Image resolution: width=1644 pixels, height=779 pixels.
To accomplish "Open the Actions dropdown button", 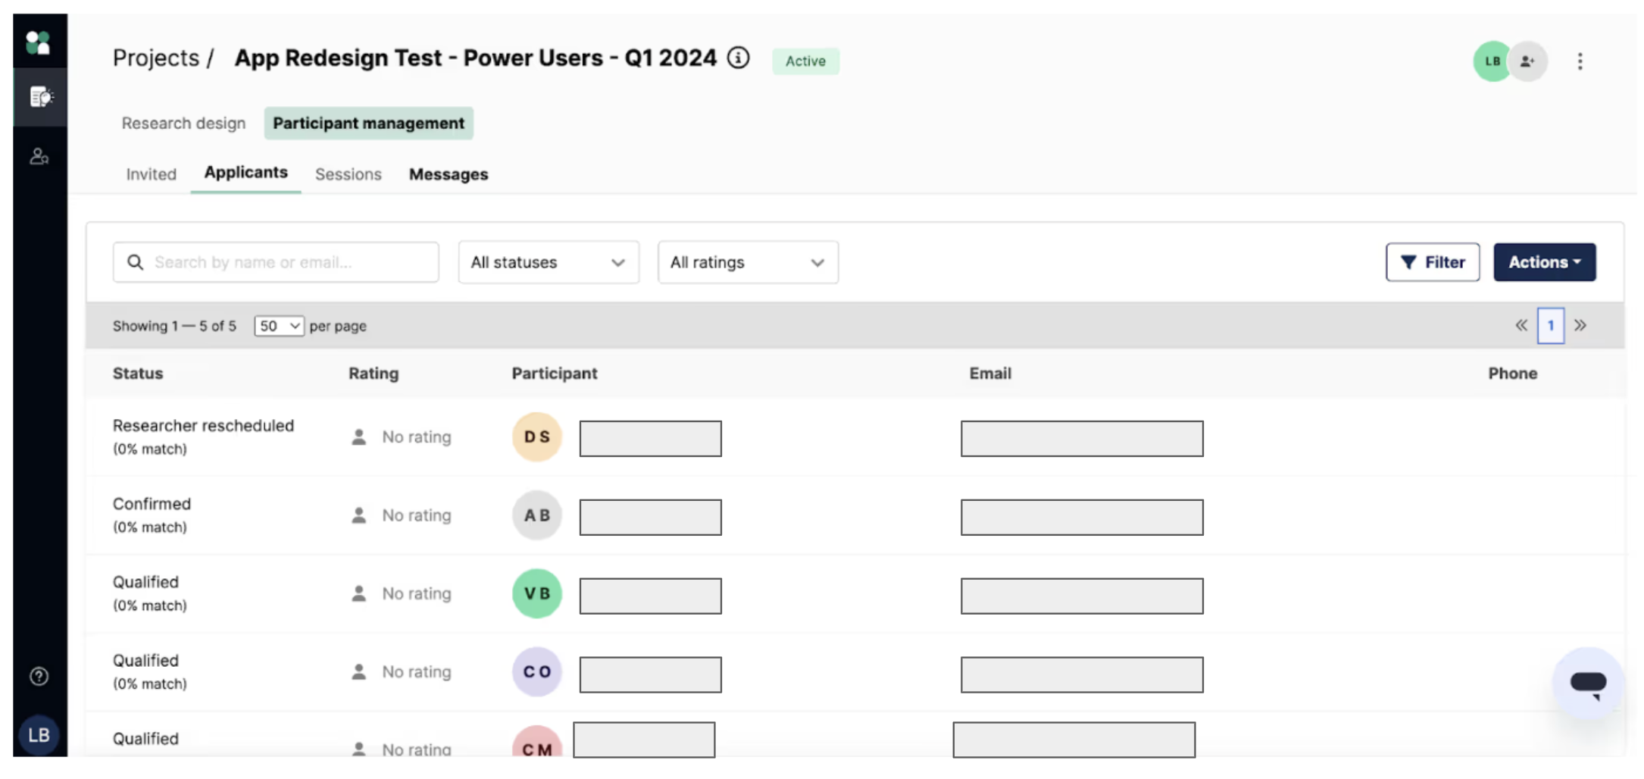I will 1545,262.
